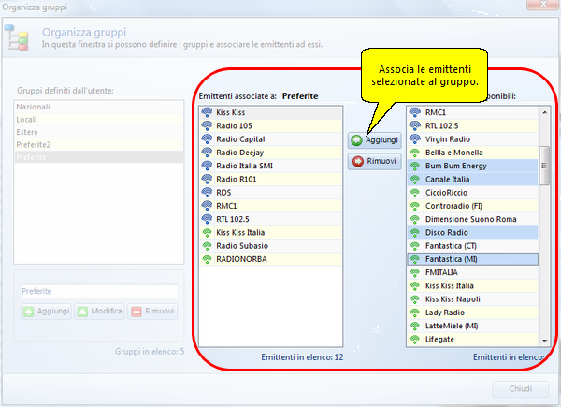Click the green icon beside FMITALIA
The image size is (561, 407).
[x=414, y=273]
